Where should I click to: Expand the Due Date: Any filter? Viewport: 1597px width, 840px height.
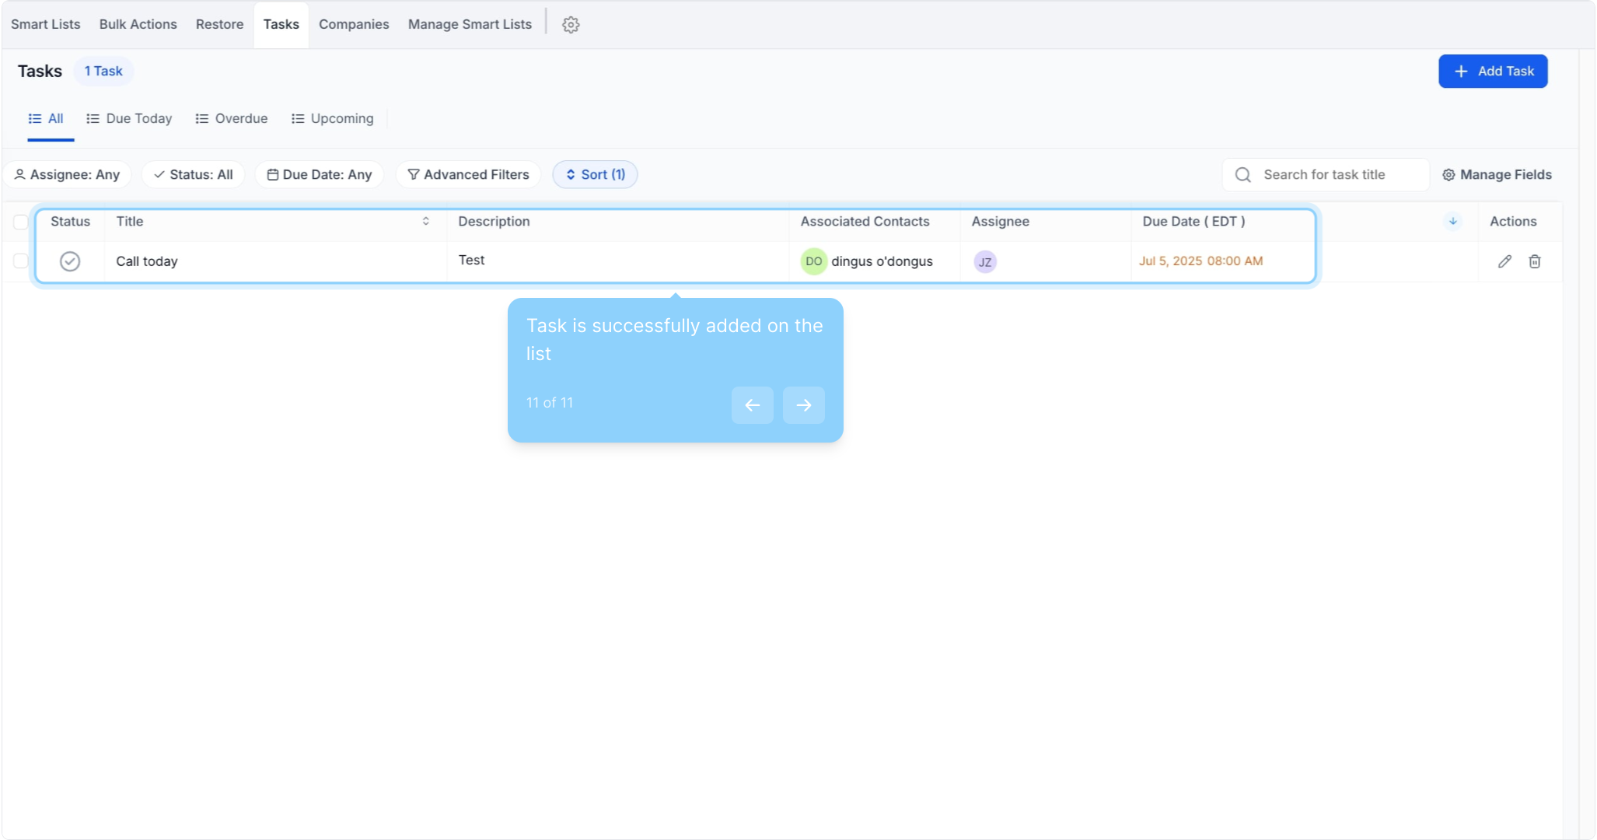(x=320, y=174)
